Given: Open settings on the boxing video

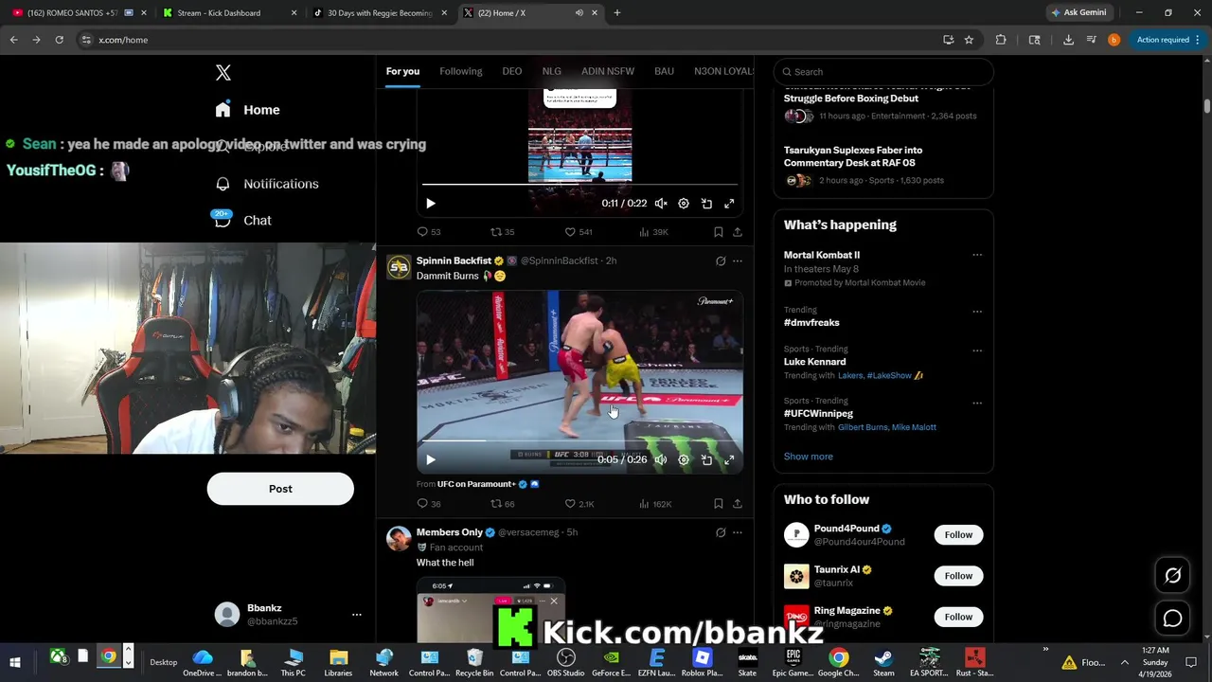Looking at the screenshot, I should 684,204.
